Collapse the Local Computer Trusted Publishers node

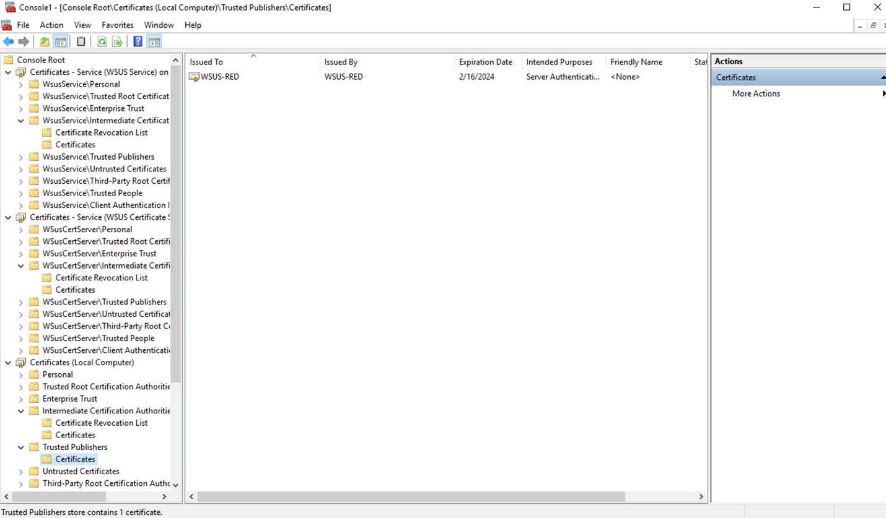[20, 447]
